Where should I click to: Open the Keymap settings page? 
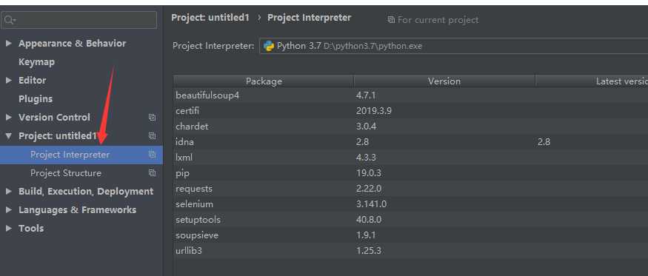[x=36, y=62]
